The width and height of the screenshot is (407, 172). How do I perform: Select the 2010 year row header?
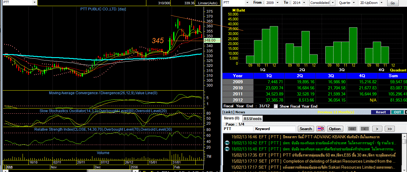tap(238, 88)
